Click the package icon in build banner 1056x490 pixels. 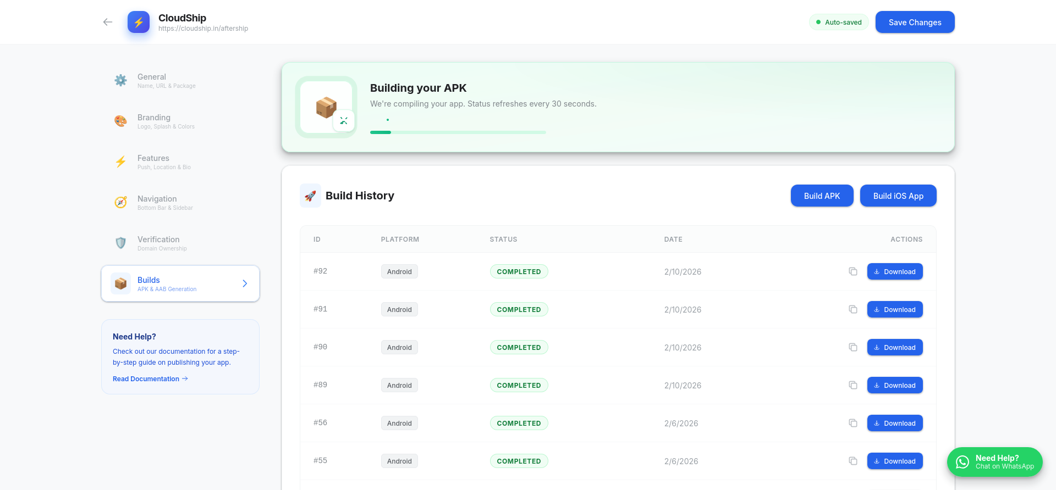click(326, 107)
